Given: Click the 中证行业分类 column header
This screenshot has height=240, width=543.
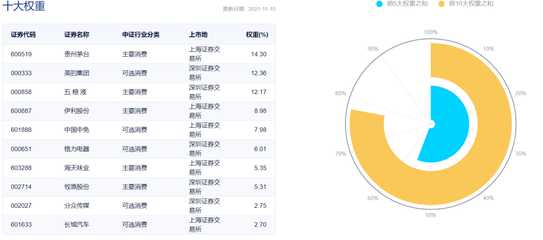Looking at the screenshot, I should pyautogui.click(x=141, y=35).
